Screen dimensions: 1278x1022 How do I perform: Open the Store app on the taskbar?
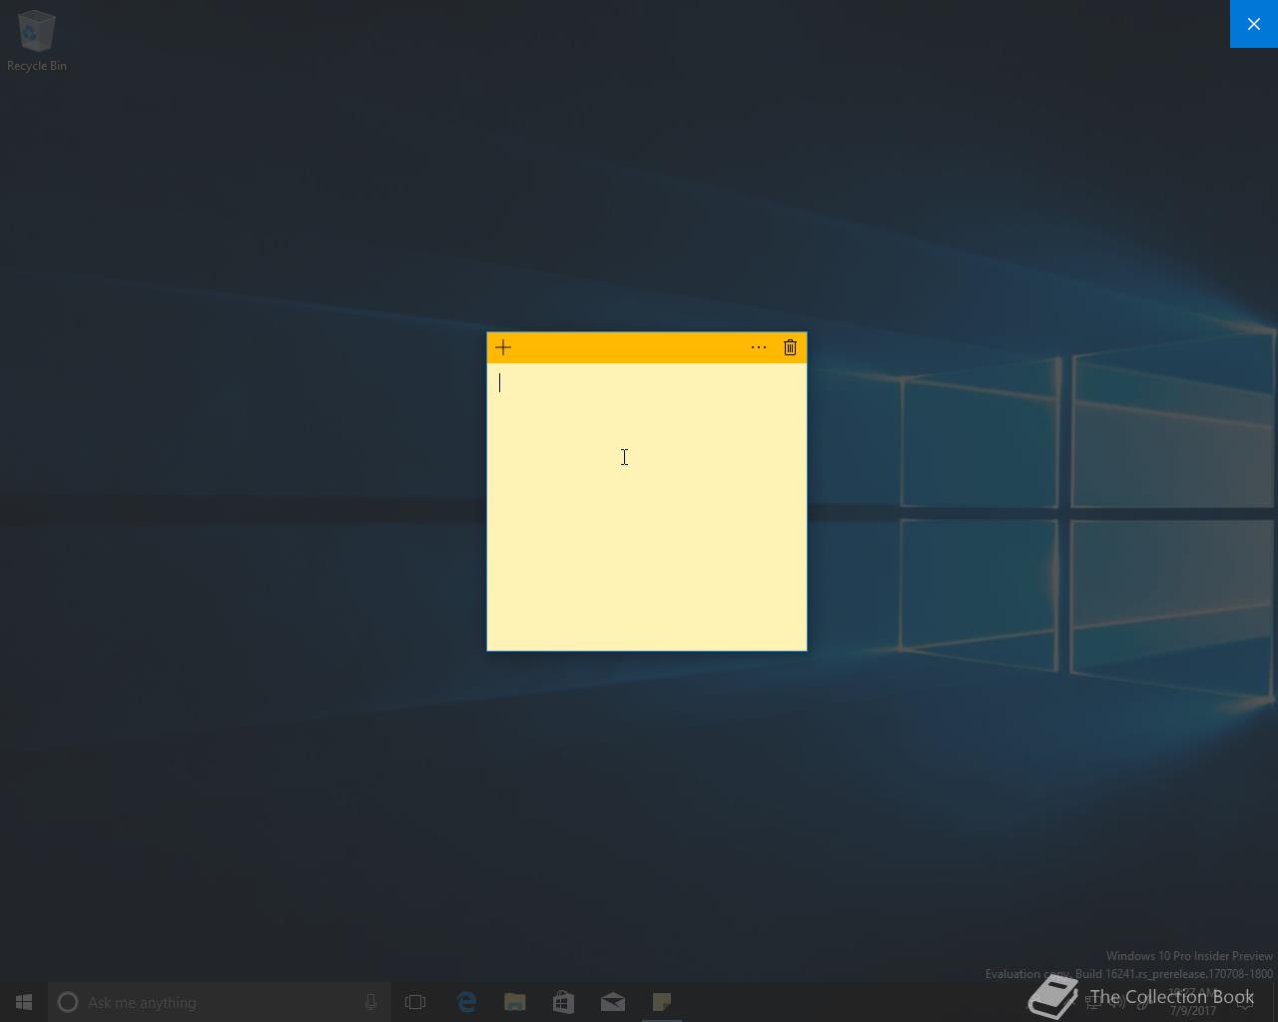[x=564, y=1002]
